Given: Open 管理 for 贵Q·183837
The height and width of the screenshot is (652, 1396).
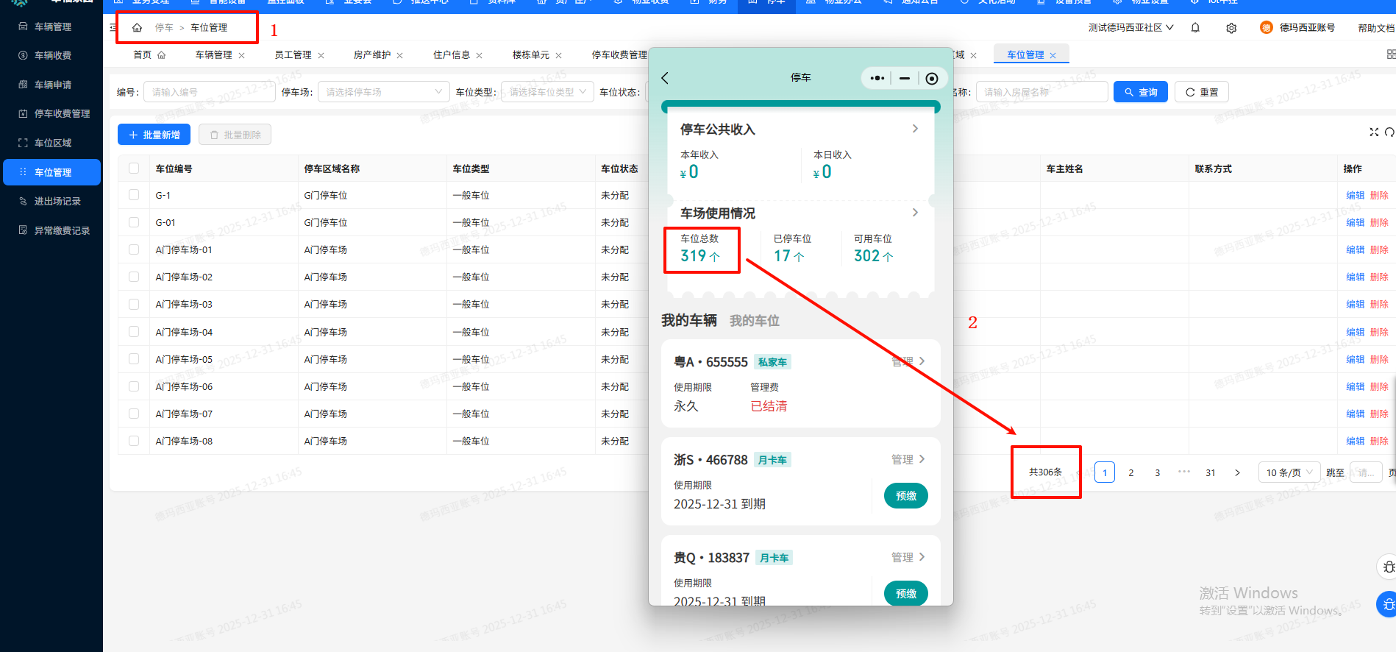Looking at the screenshot, I should 908,557.
